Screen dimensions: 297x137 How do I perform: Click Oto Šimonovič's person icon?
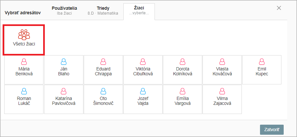(x=103, y=91)
